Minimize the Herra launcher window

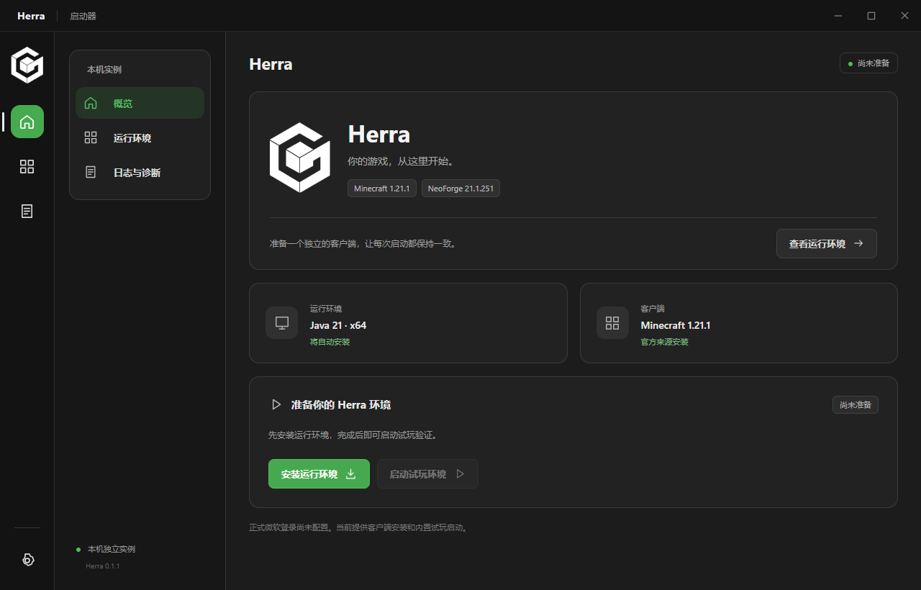[838, 16]
